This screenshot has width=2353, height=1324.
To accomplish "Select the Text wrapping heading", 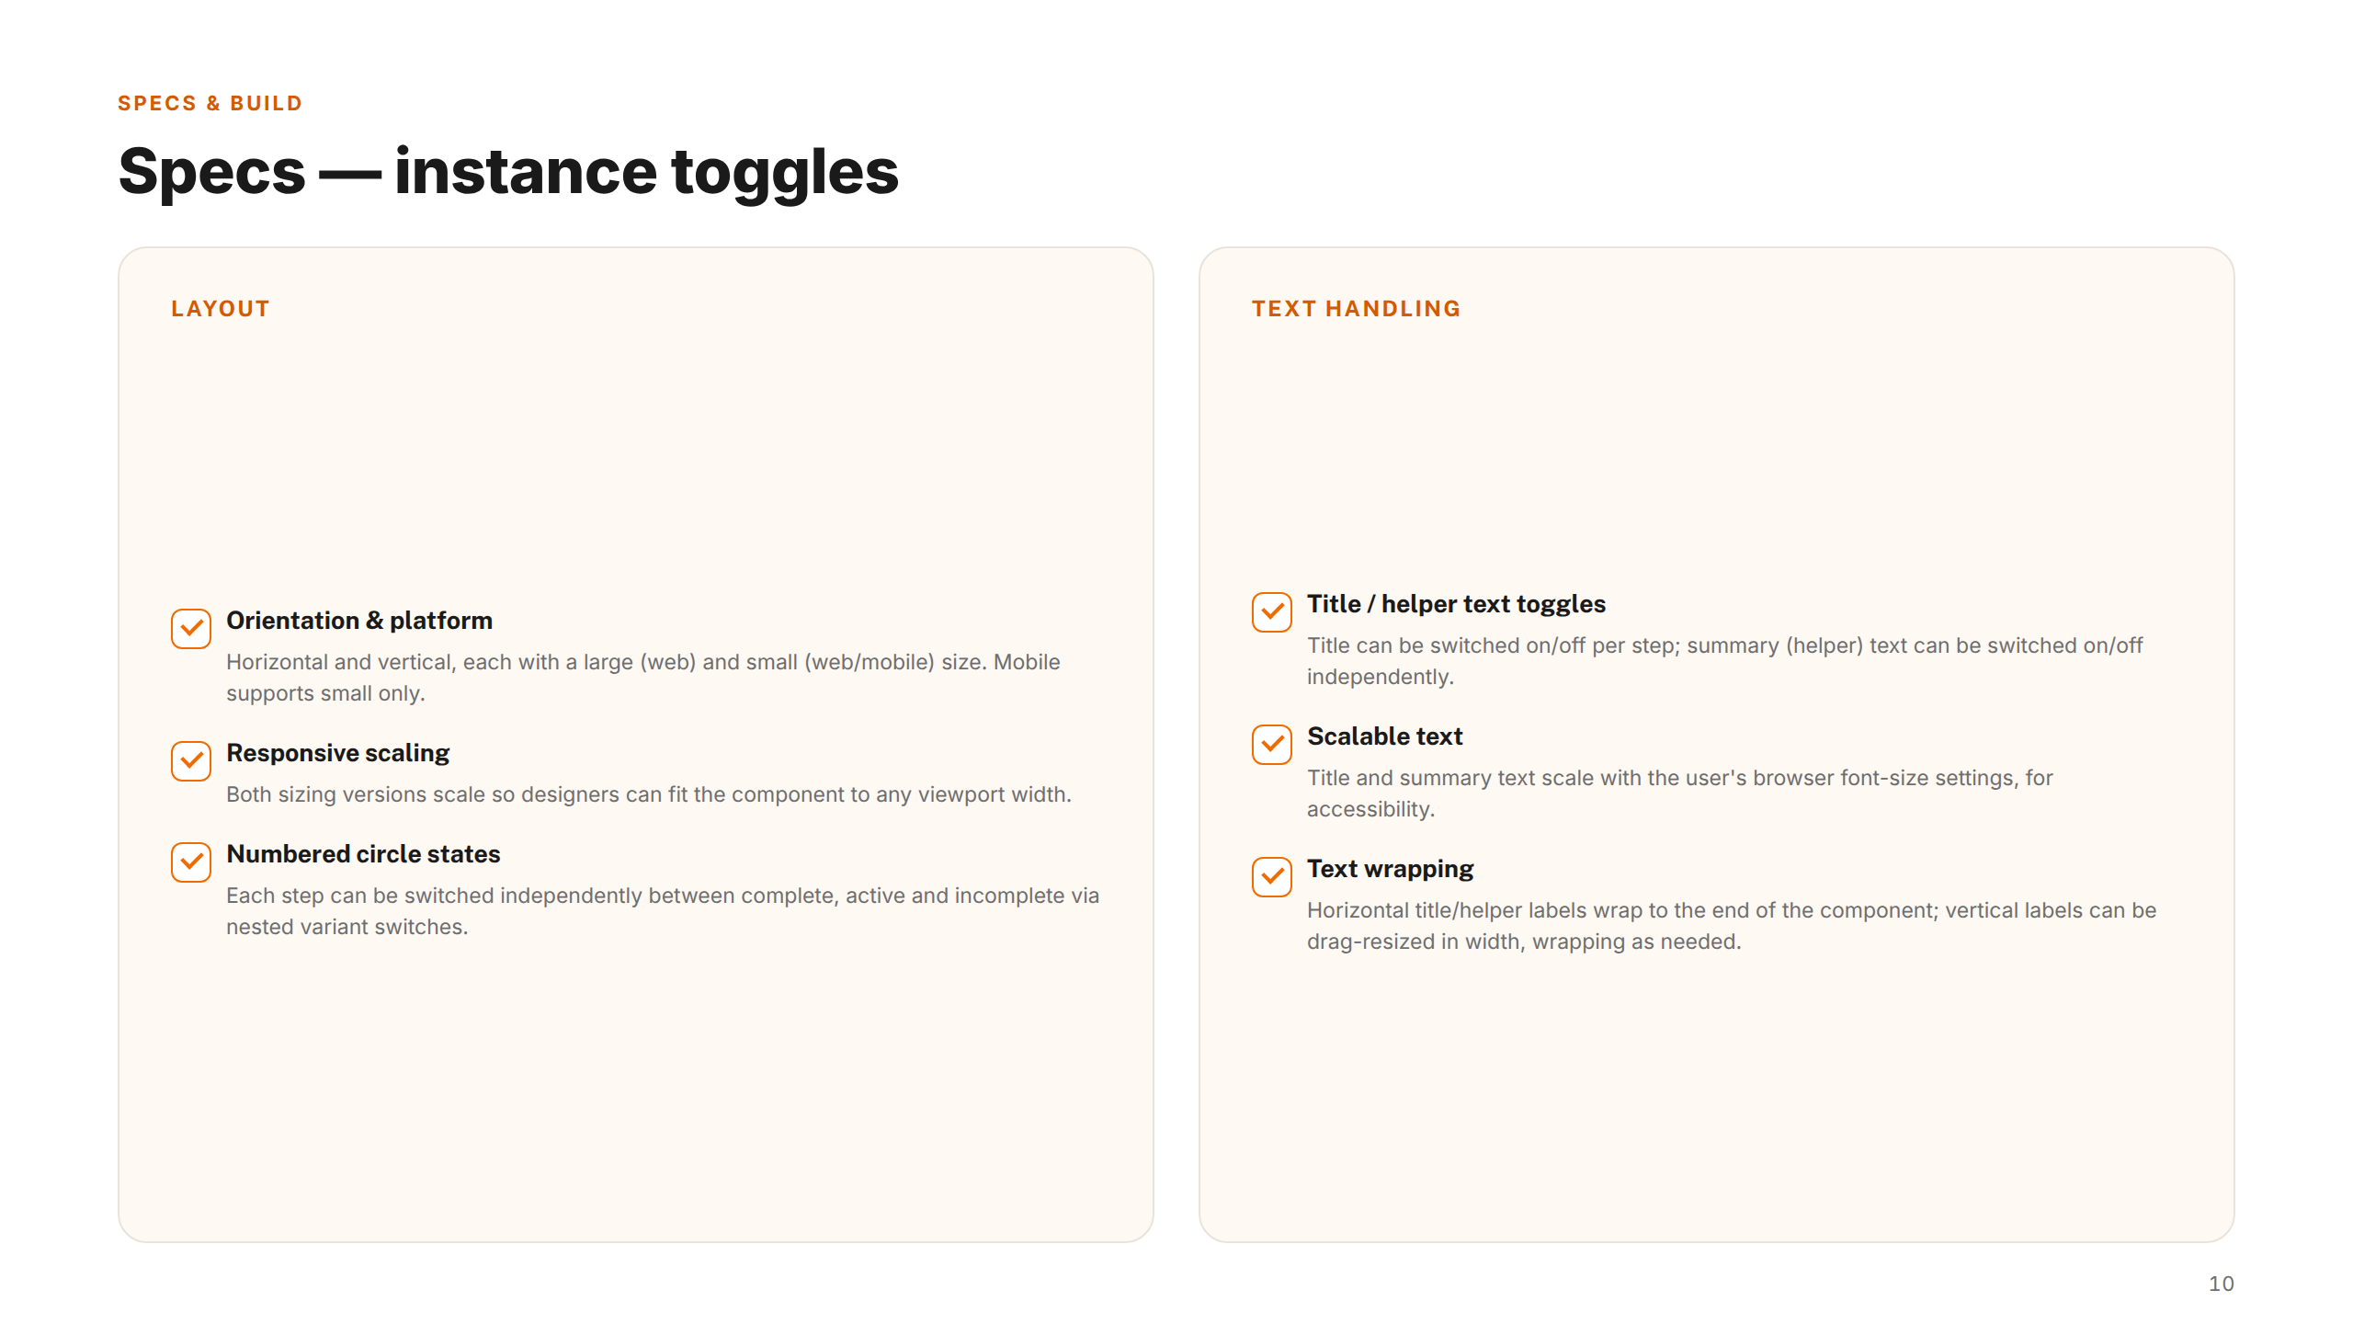I will (x=1390, y=869).
